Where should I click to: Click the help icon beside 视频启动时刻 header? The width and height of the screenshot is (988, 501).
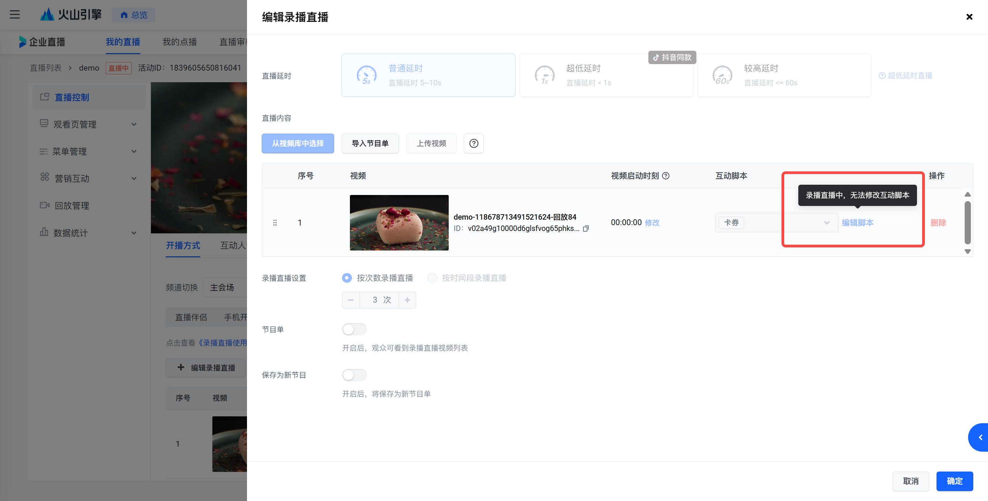click(666, 176)
